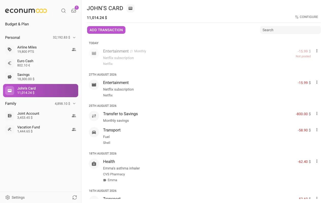Click the -800.00 $ amount

pos(303,114)
